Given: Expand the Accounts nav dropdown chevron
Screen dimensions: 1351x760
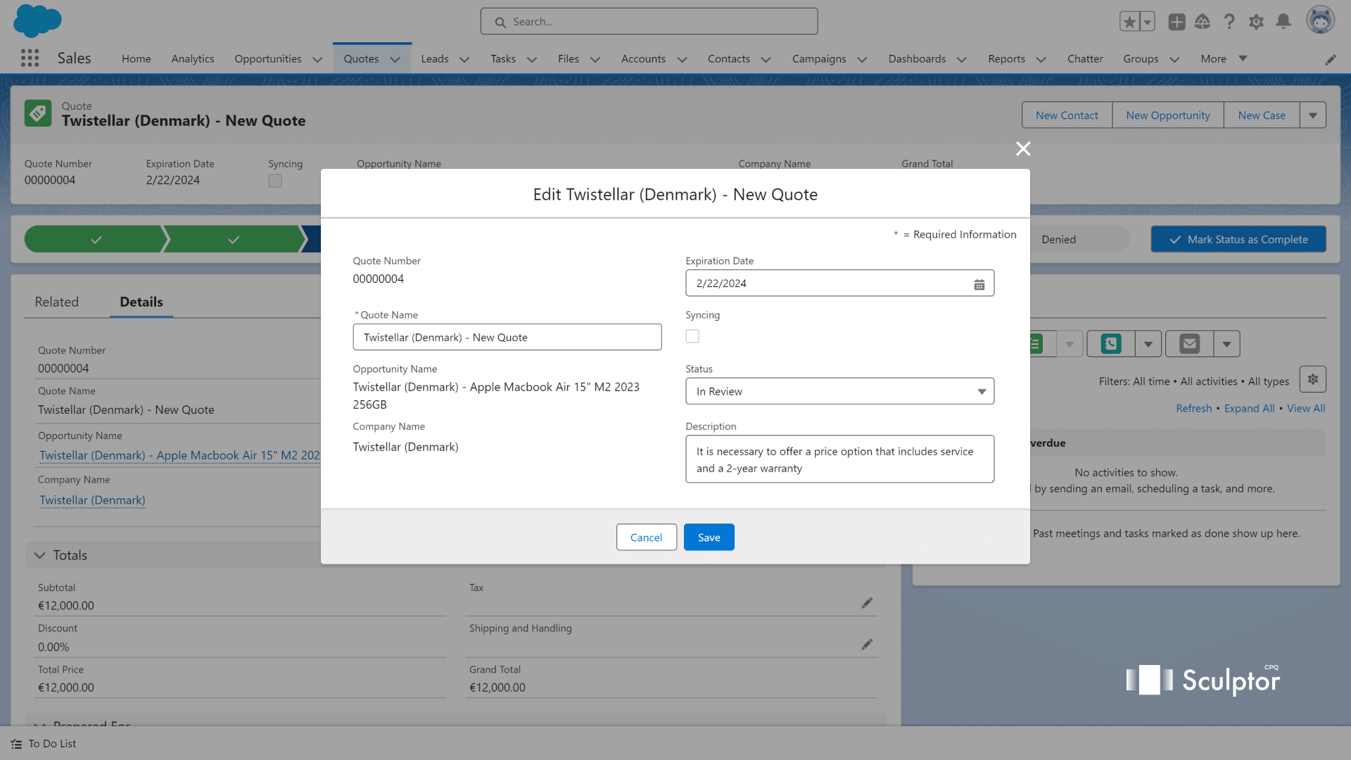Looking at the screenshot, I should (x=682, y=60).
